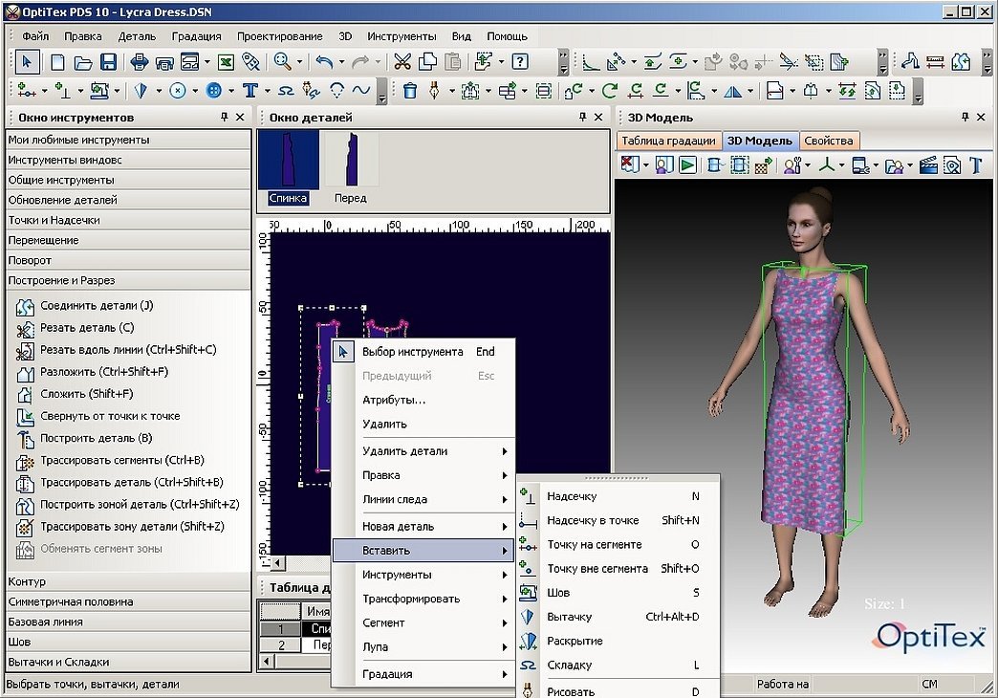Select Складку in Вставить submenu
The image size is (998, 698).
pos(618,665)
